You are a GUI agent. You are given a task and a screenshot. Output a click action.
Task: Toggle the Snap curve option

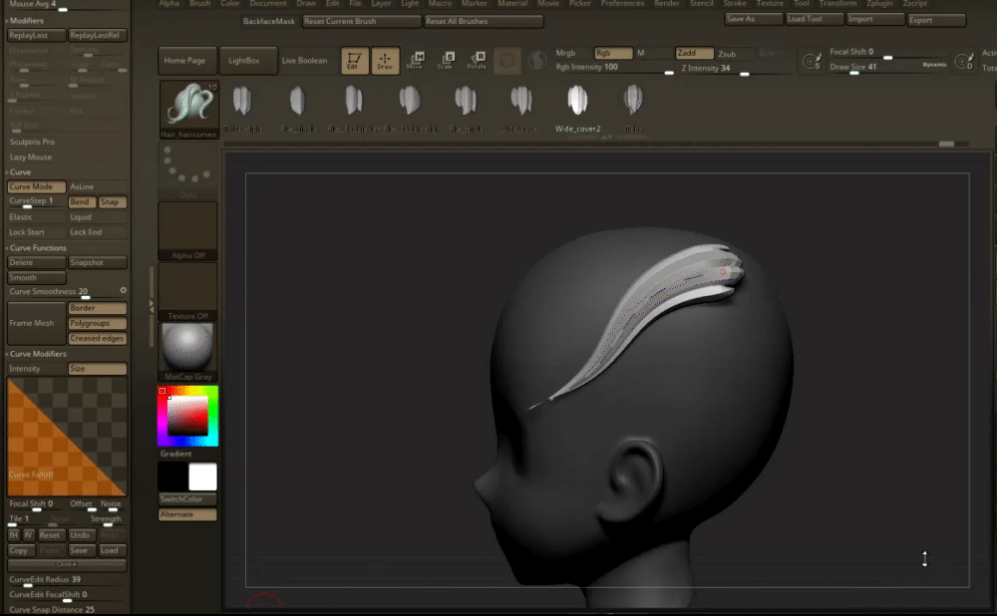point(113,202)
